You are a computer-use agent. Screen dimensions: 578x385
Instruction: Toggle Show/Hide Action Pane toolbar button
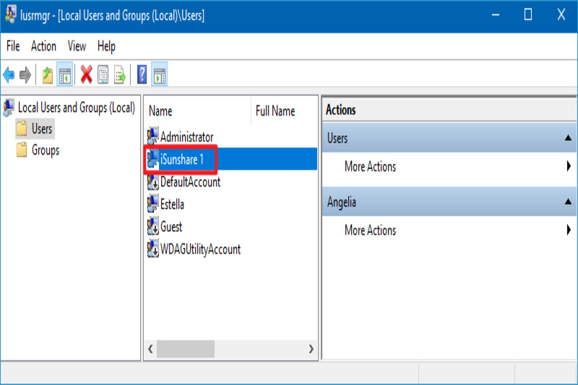[160, 74]
